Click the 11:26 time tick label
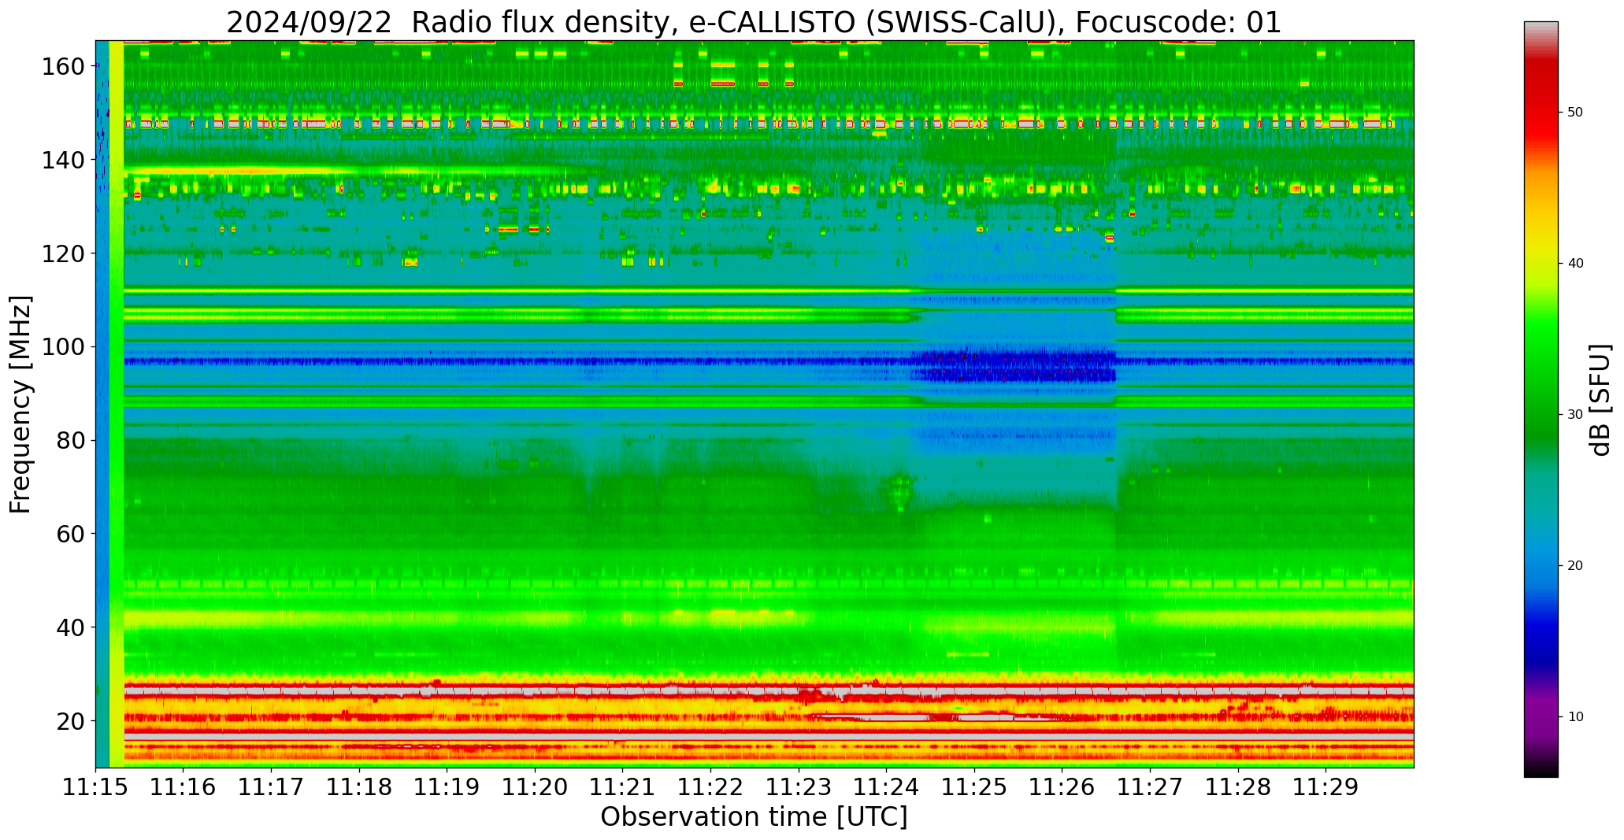This screenshot has height=840, width=1624. [1062, 787]
